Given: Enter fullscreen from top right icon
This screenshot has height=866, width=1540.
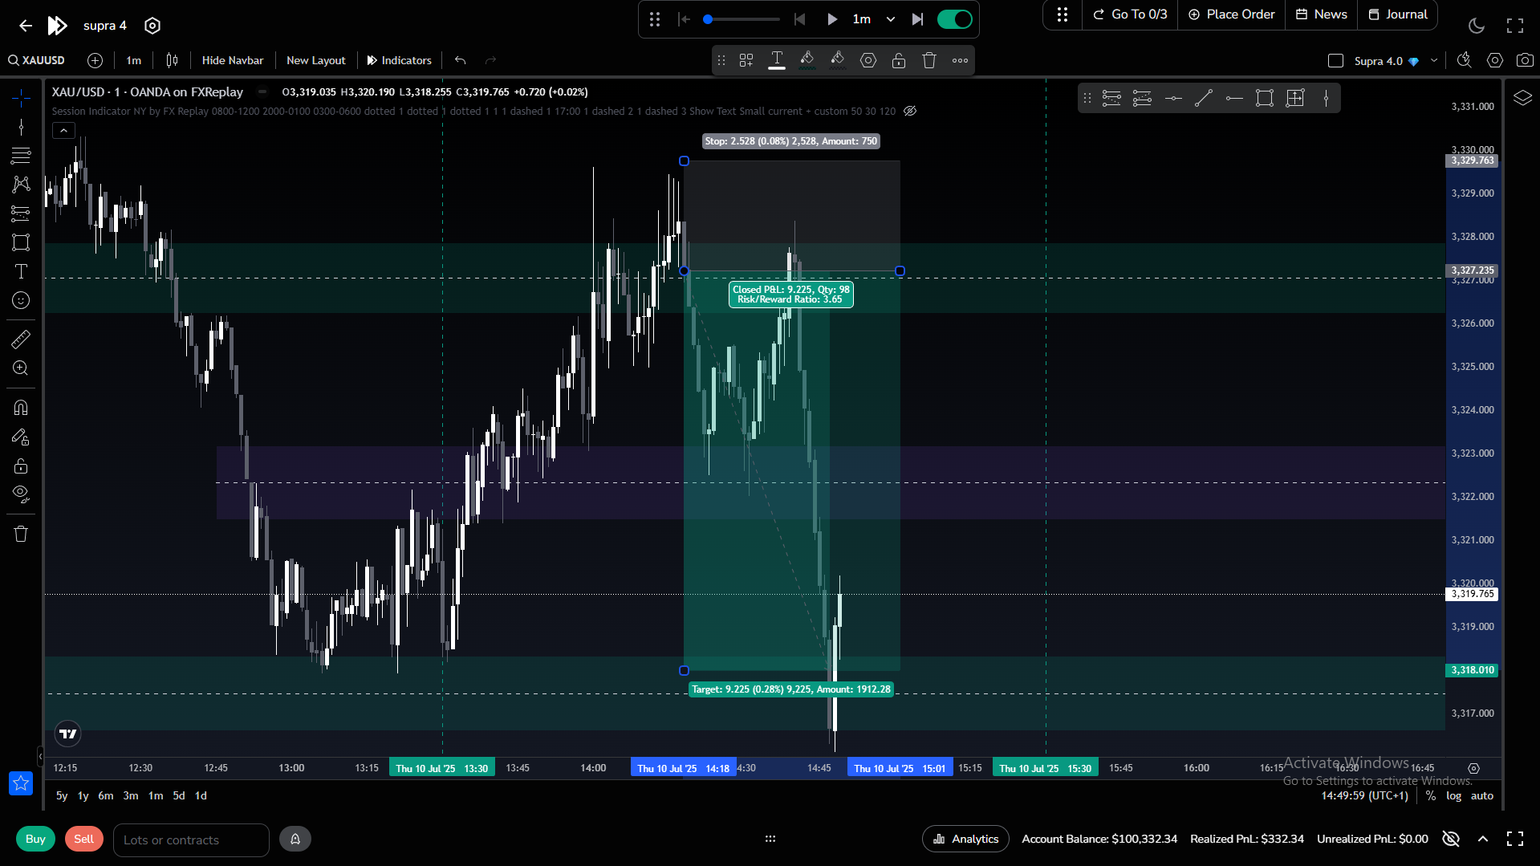Looking at the screenshot, I should coord(1515,26).
